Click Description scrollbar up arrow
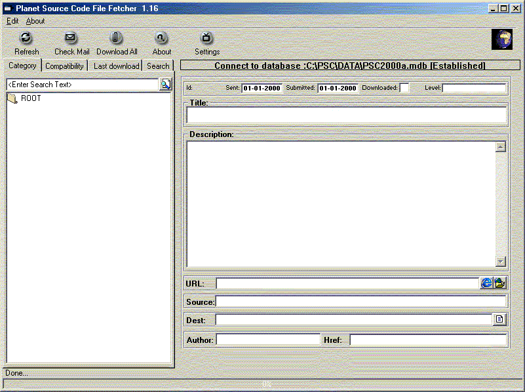The image size is (525, 392). pos(501,147)
